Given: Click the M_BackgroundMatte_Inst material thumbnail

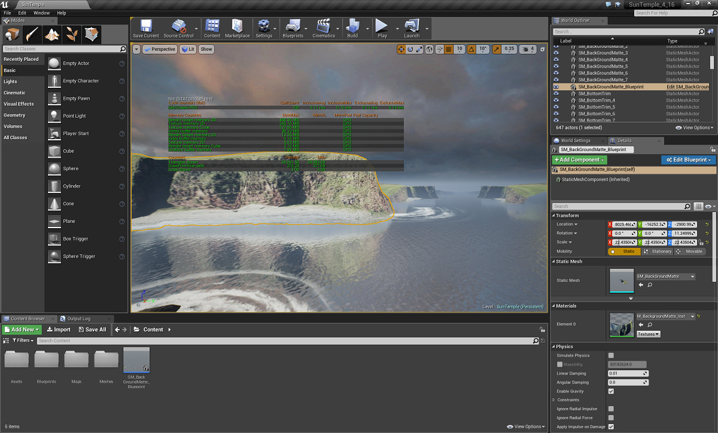Looking at the screenshot, I should pos(622,324).
